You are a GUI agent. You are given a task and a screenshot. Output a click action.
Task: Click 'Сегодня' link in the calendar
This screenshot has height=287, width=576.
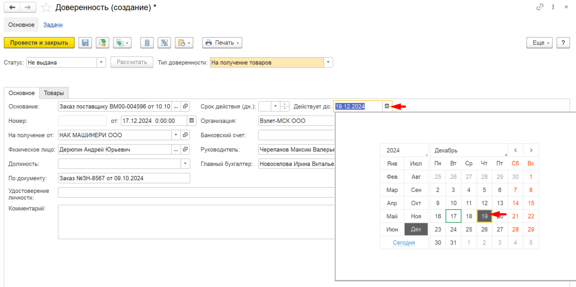[x=404, y=243]
